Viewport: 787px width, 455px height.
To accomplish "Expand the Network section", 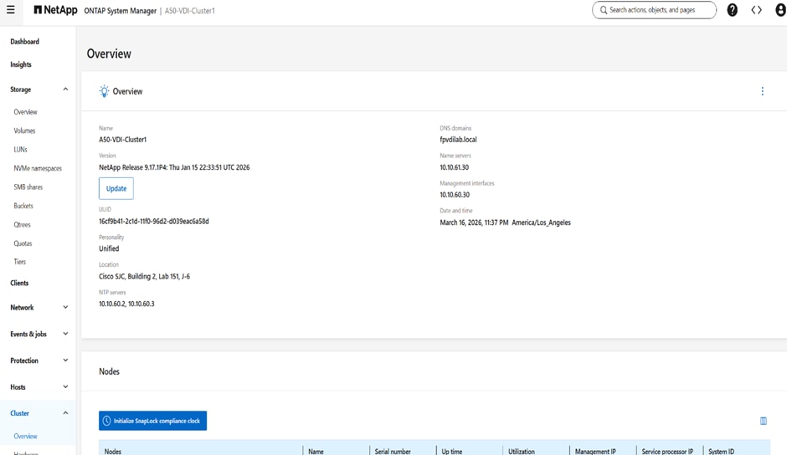I will 65,308.
